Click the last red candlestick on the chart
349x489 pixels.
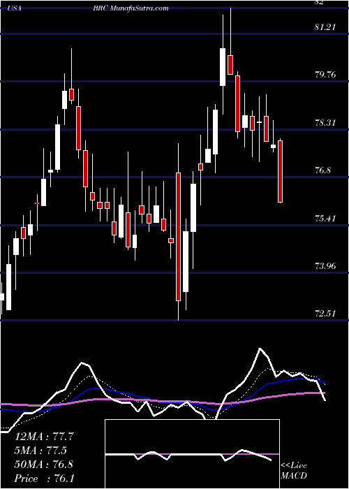(280, 172)
